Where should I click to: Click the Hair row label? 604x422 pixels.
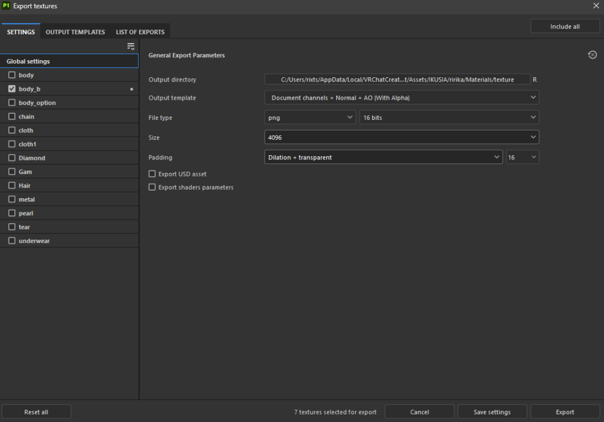pos(24,185)
